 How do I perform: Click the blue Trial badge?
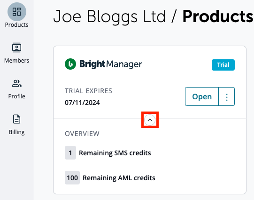(223, 65)
